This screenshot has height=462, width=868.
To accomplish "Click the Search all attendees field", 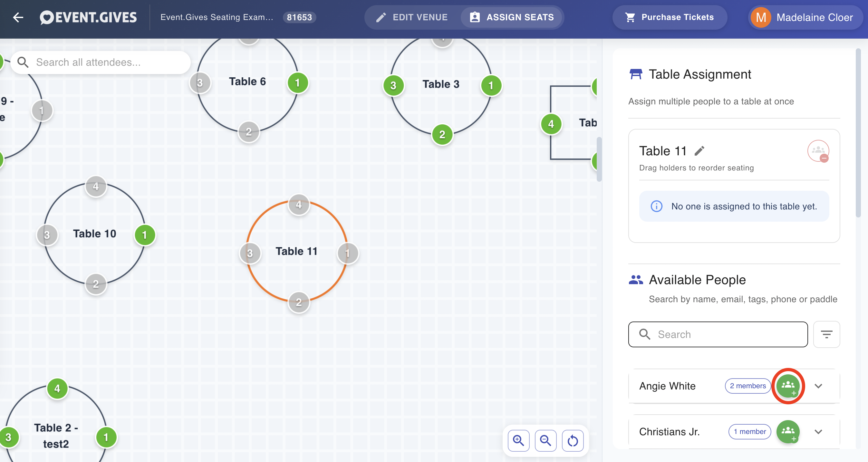I will click(101, 63).
